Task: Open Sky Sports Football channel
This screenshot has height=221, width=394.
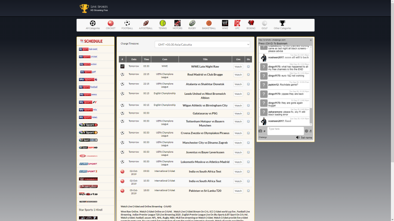Action: [x=88, y=87]
